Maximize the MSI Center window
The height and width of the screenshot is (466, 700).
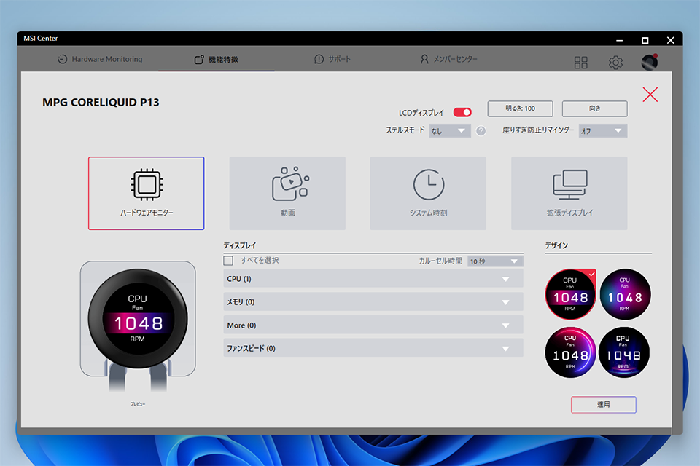(645, 40)
